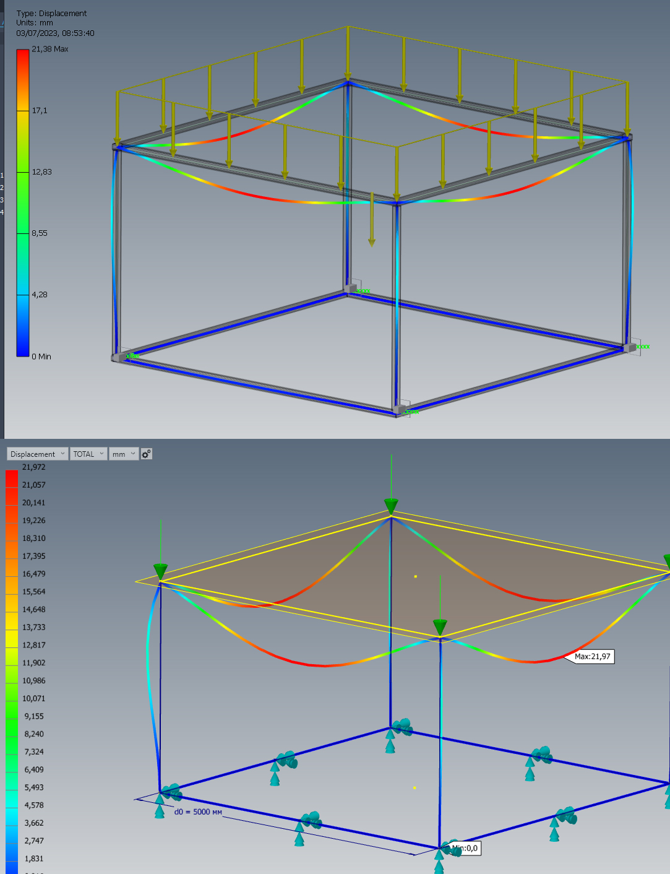Open the Displacement result type dropdown
This screenshot has height=874, width=670.
point(35,454)
